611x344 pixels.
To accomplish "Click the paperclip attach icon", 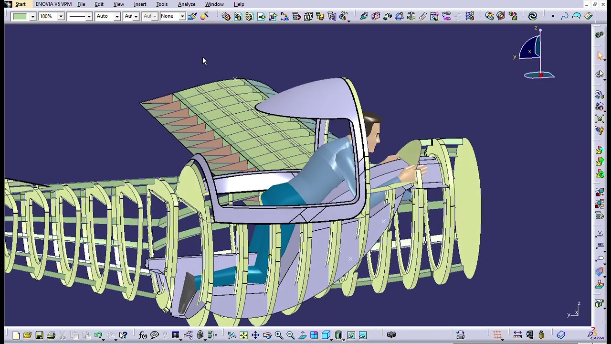I will pos(423,16).
